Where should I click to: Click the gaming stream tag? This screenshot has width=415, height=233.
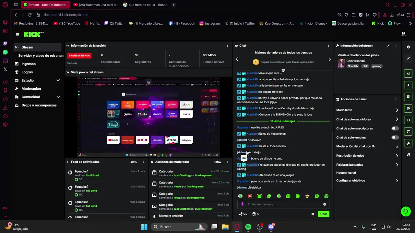point(377,66)
